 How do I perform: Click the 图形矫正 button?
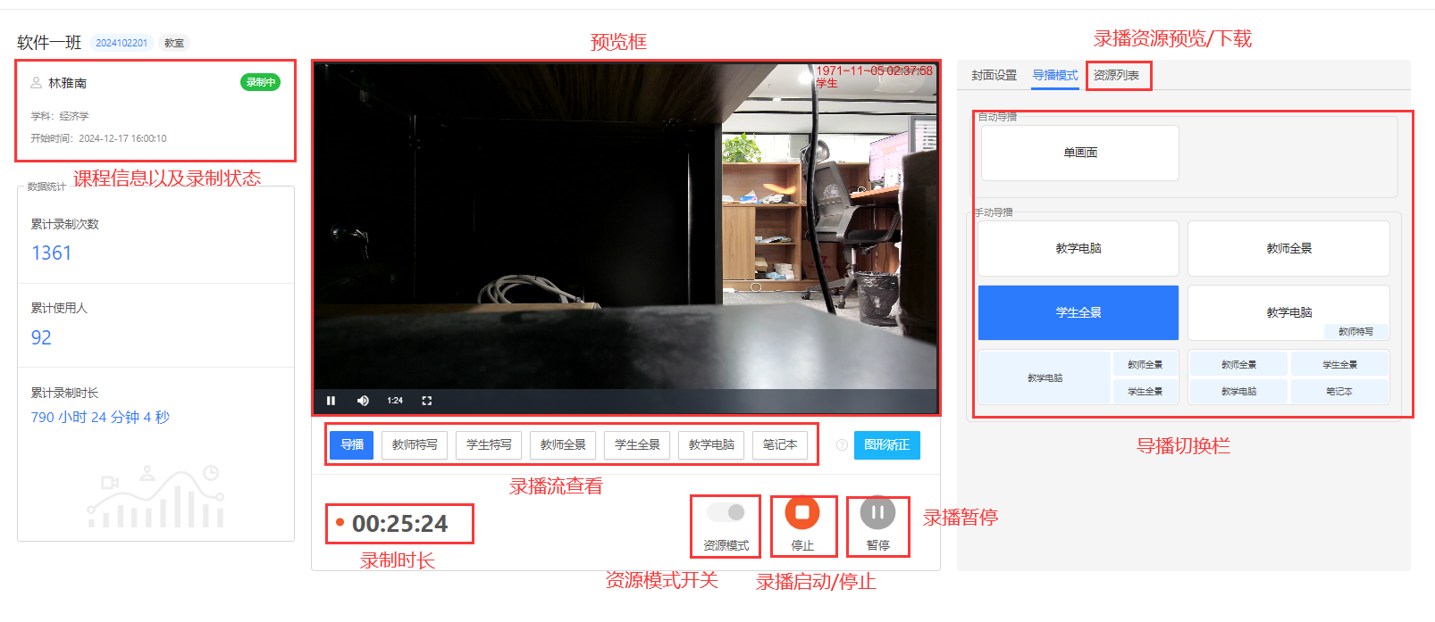coord(886,445)
